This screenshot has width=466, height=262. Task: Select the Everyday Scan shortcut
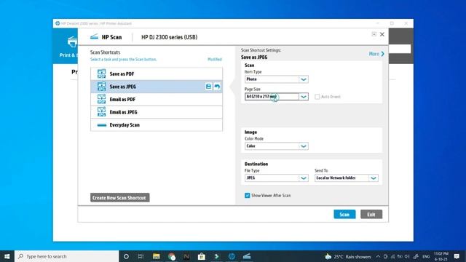[157, 124]
